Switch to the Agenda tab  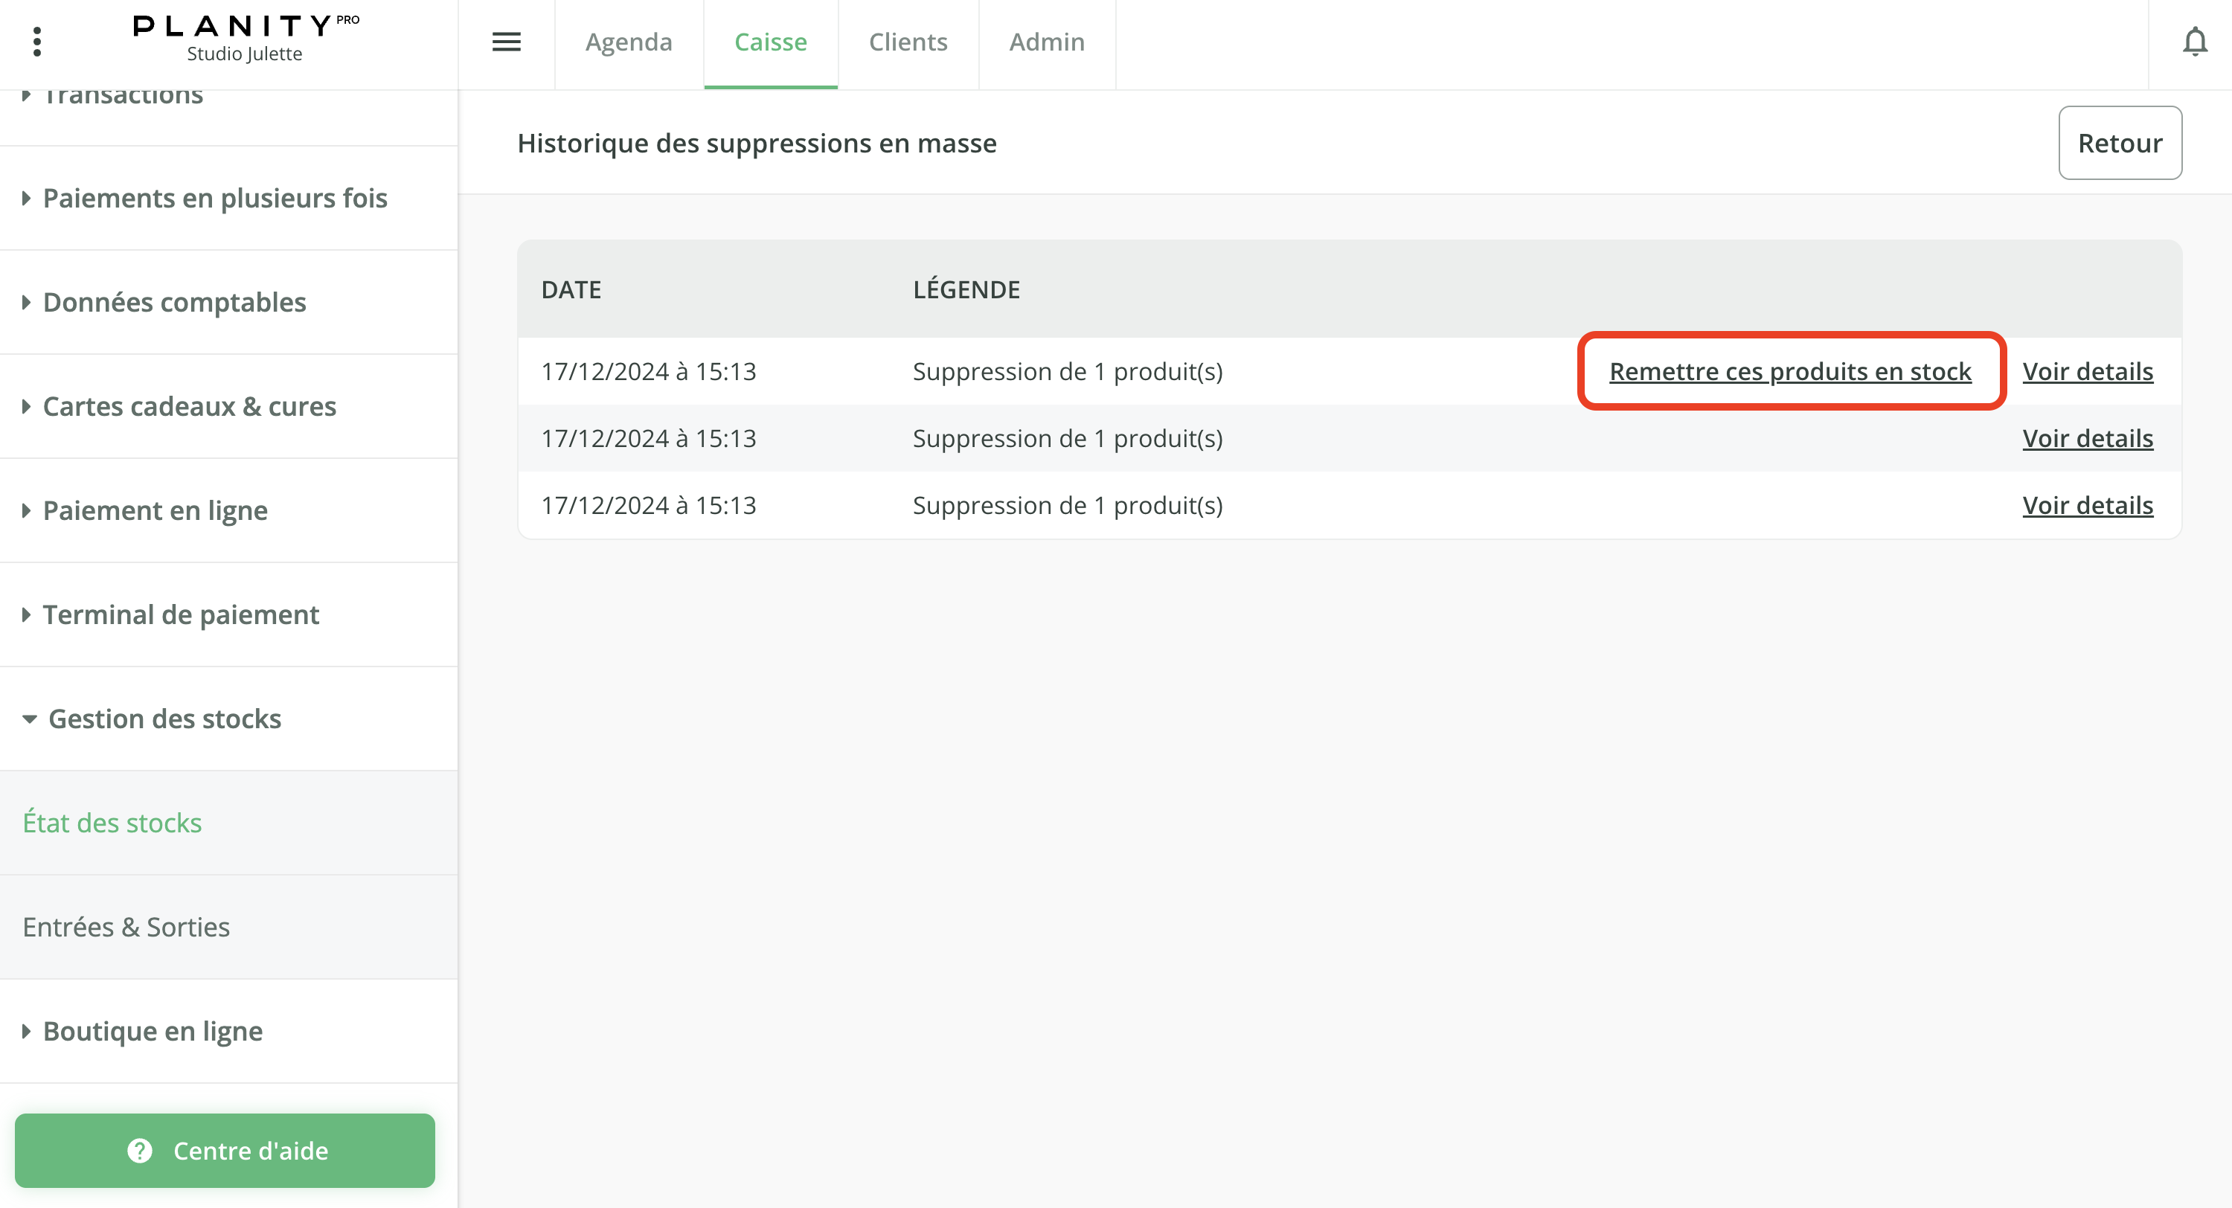[x=628, y=42]
